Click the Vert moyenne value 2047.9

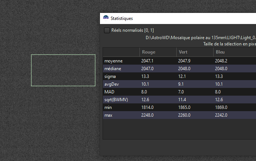pos(184,61)
